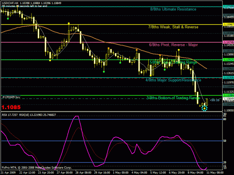Click the 1.10050 price scale value
This screenshot has height=175, width=234.
pos(229,110)
